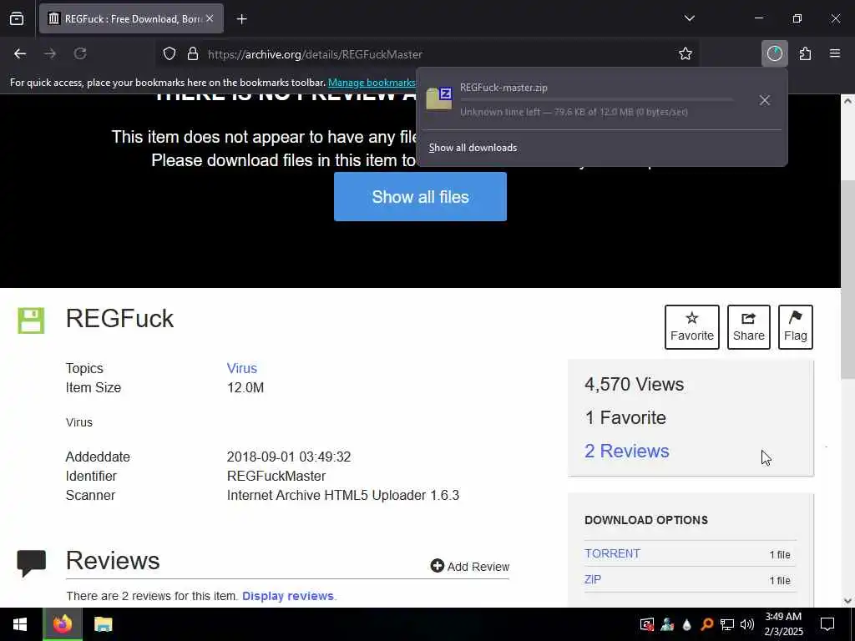
Task: Expand the list all tabs chevron
Action: pos(690,18)
